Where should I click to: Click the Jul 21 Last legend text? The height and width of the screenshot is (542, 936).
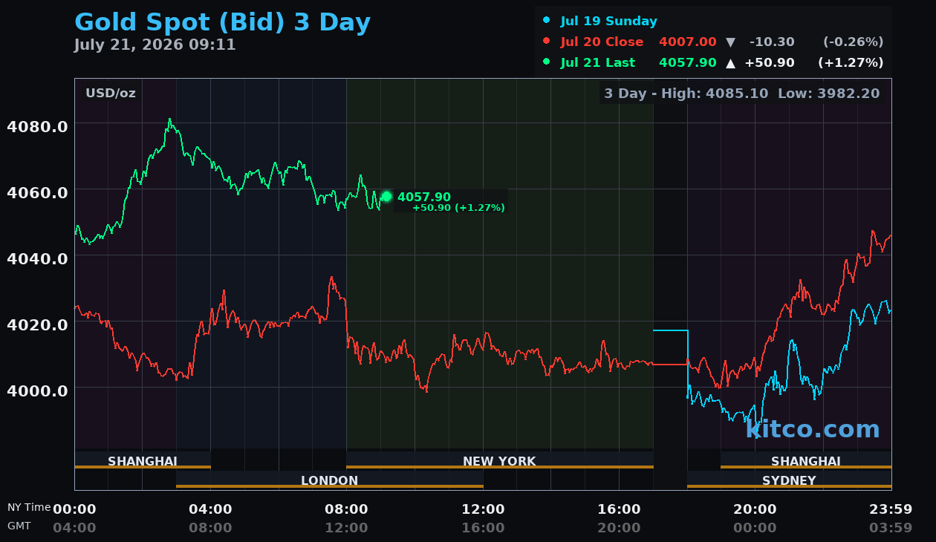point(598,63)
